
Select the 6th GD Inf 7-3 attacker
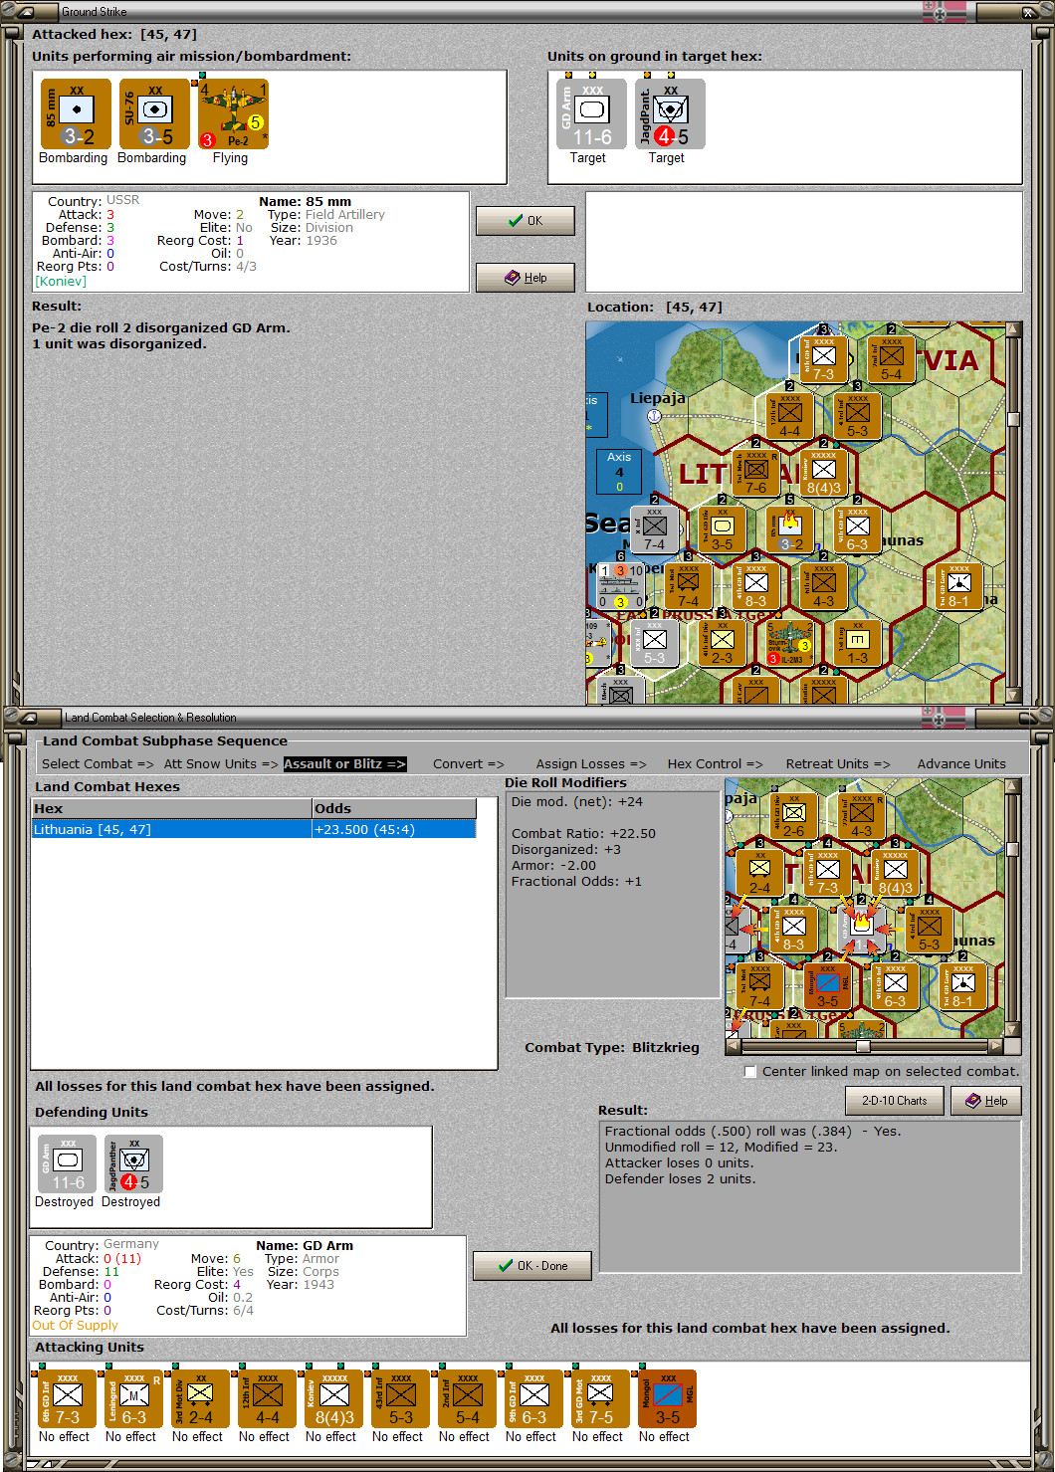tap(67, 1399)
